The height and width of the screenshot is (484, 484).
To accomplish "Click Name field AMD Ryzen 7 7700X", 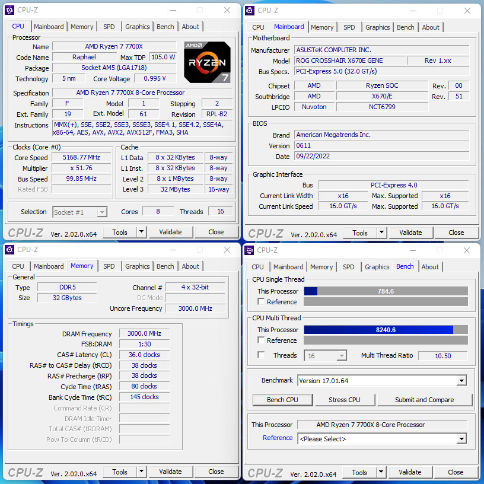I will (x=114, y=46).
